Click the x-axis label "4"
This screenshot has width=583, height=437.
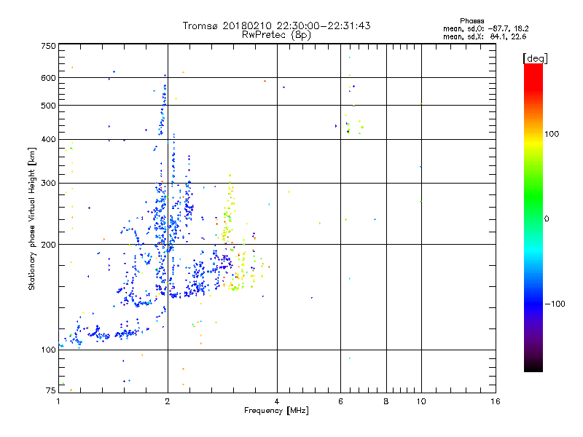pos(277,401)
